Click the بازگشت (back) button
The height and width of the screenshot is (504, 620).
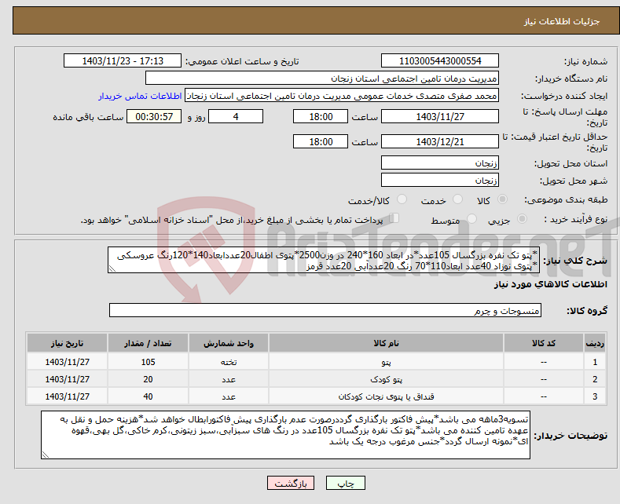tap(288, 484)
